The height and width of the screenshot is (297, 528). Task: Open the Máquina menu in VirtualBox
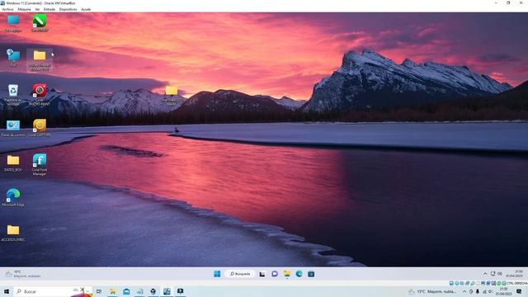[24, 9]
